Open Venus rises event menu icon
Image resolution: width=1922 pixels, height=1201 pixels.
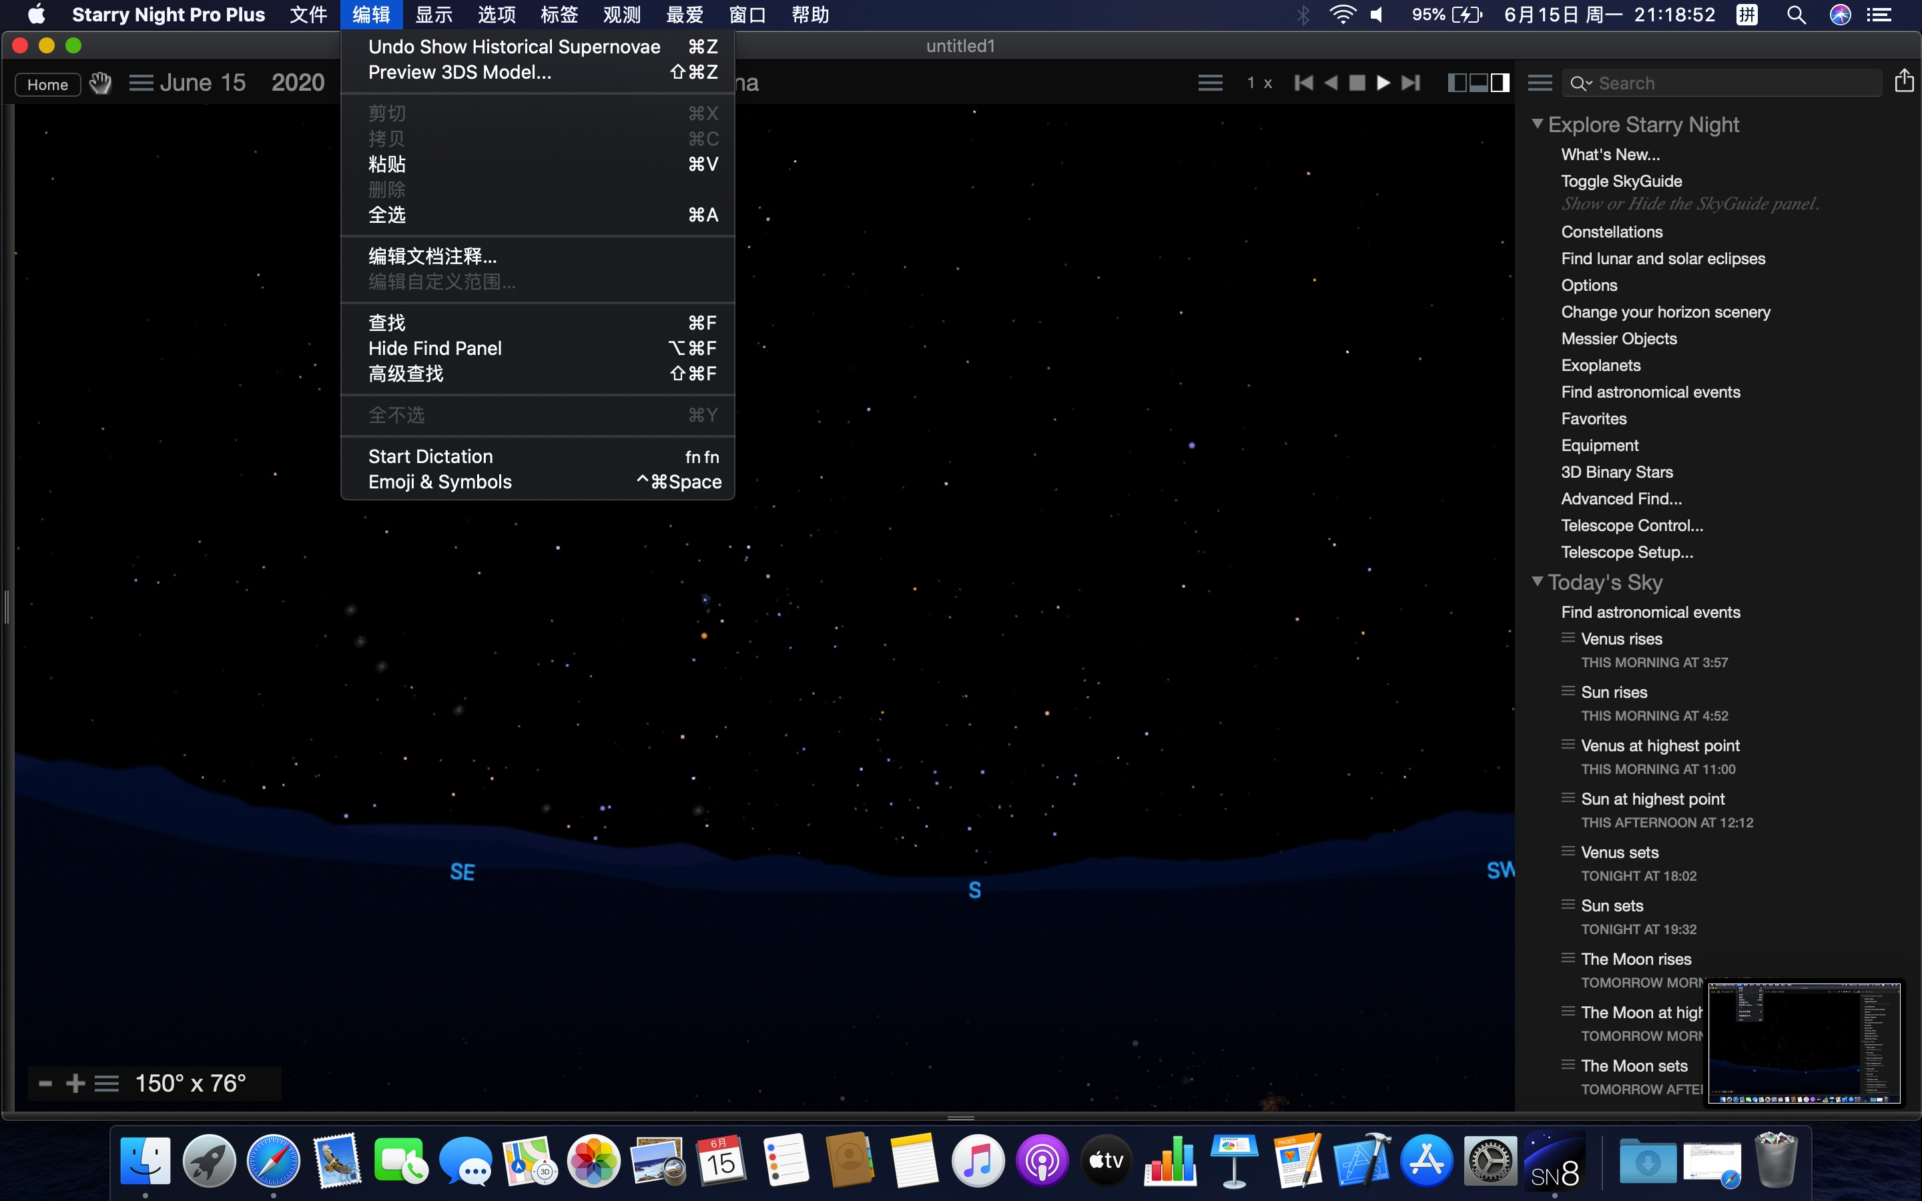pos(1568,638)
